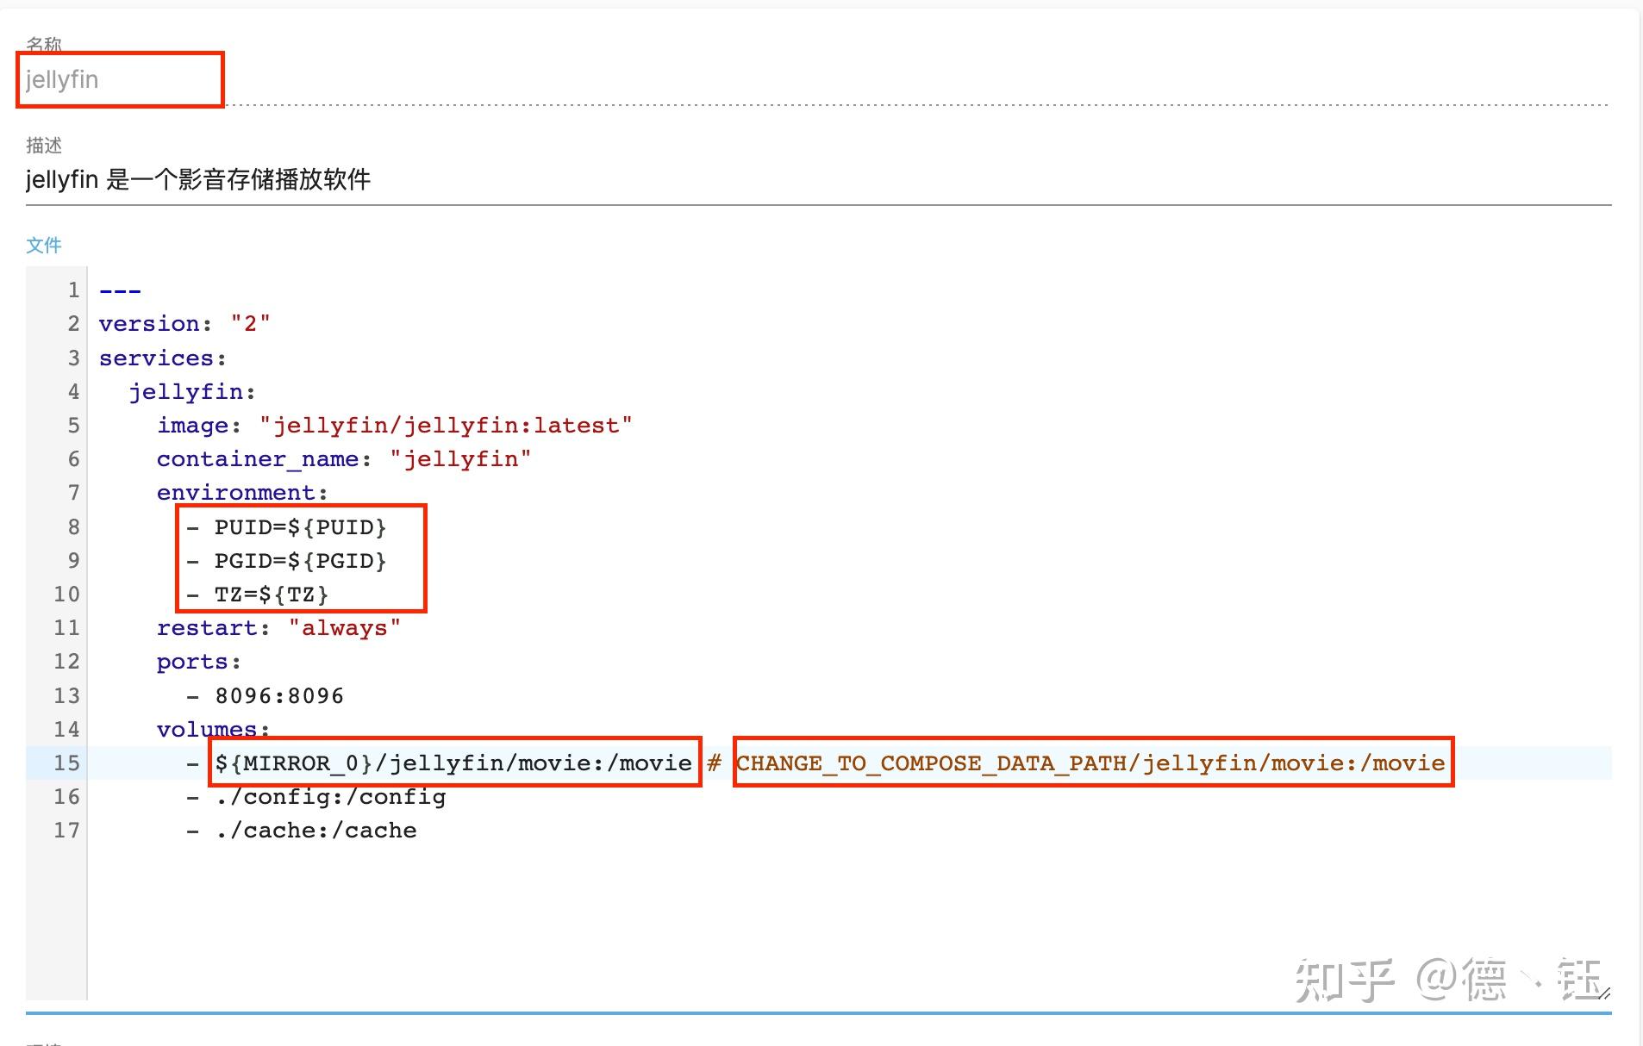This screenshot has width=1643, height=1046.
Task: Click the 8096:8096 port mapping
Action: click(x=279, y=696)
